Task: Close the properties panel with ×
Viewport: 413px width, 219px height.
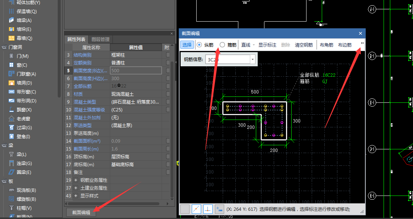Action: click(171, 33)
